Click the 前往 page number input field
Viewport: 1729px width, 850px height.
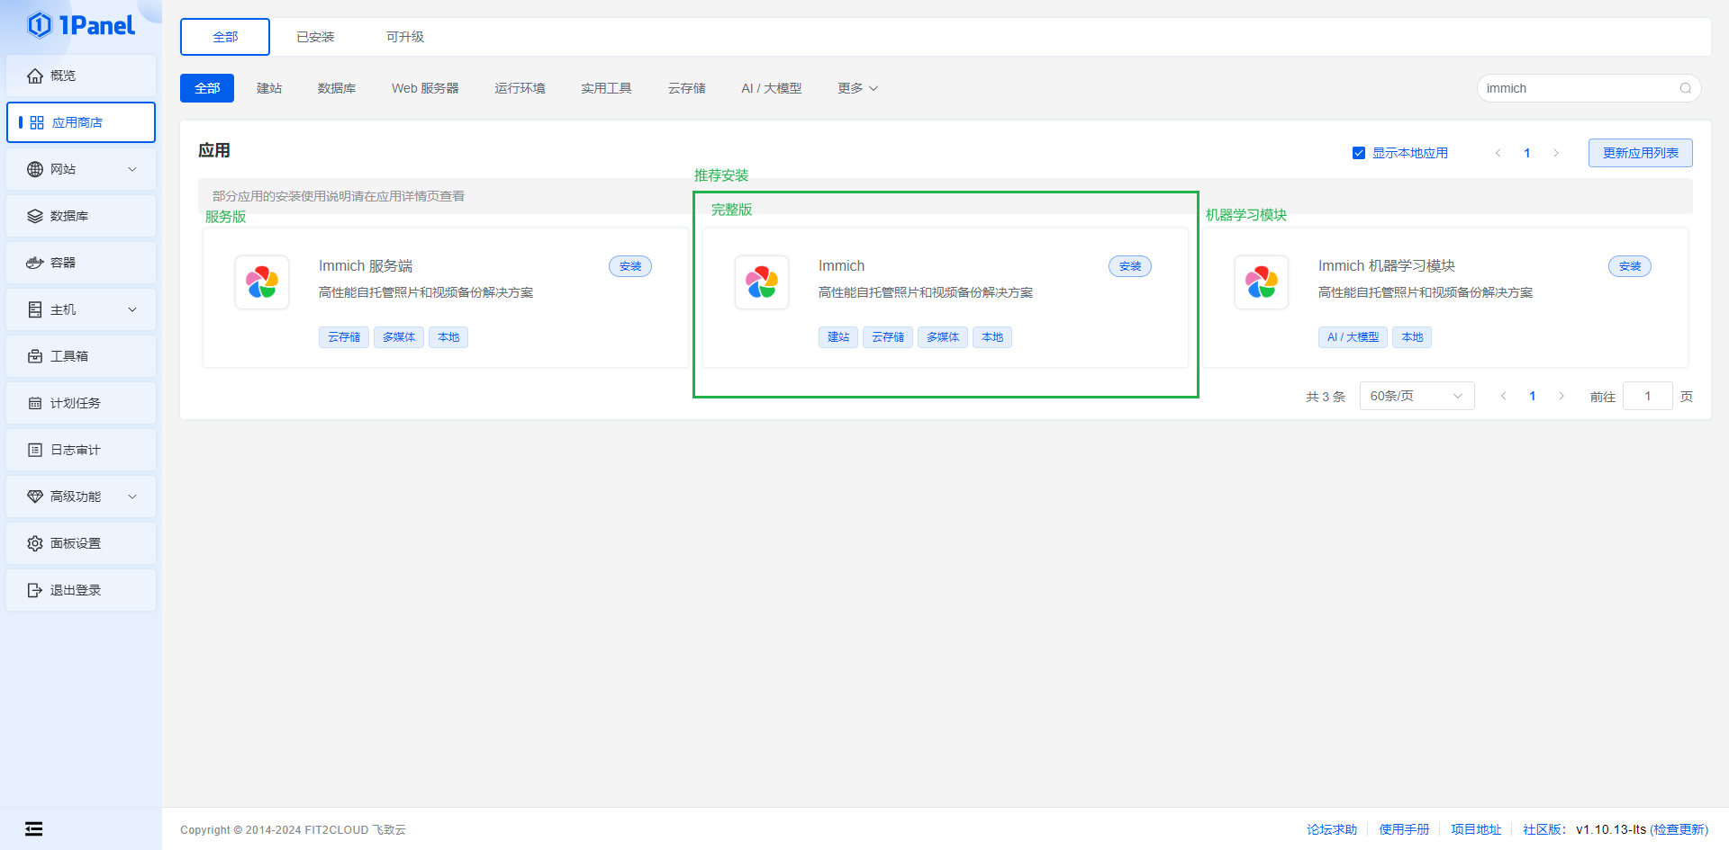tap(1647, 396)
